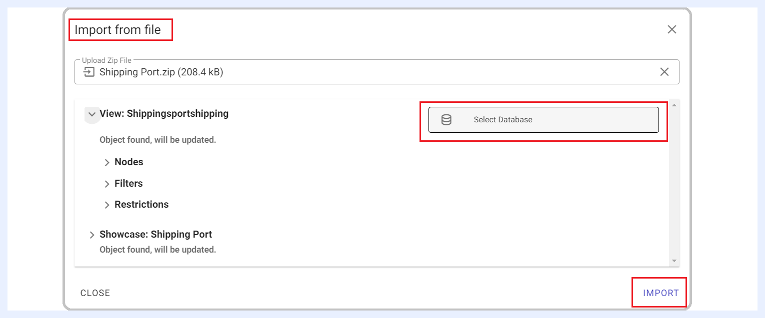This screenshot has width=765, height=318.
Task: Select the 'Showcase: Shipping Port' label
Action: (x=155, y=234)
